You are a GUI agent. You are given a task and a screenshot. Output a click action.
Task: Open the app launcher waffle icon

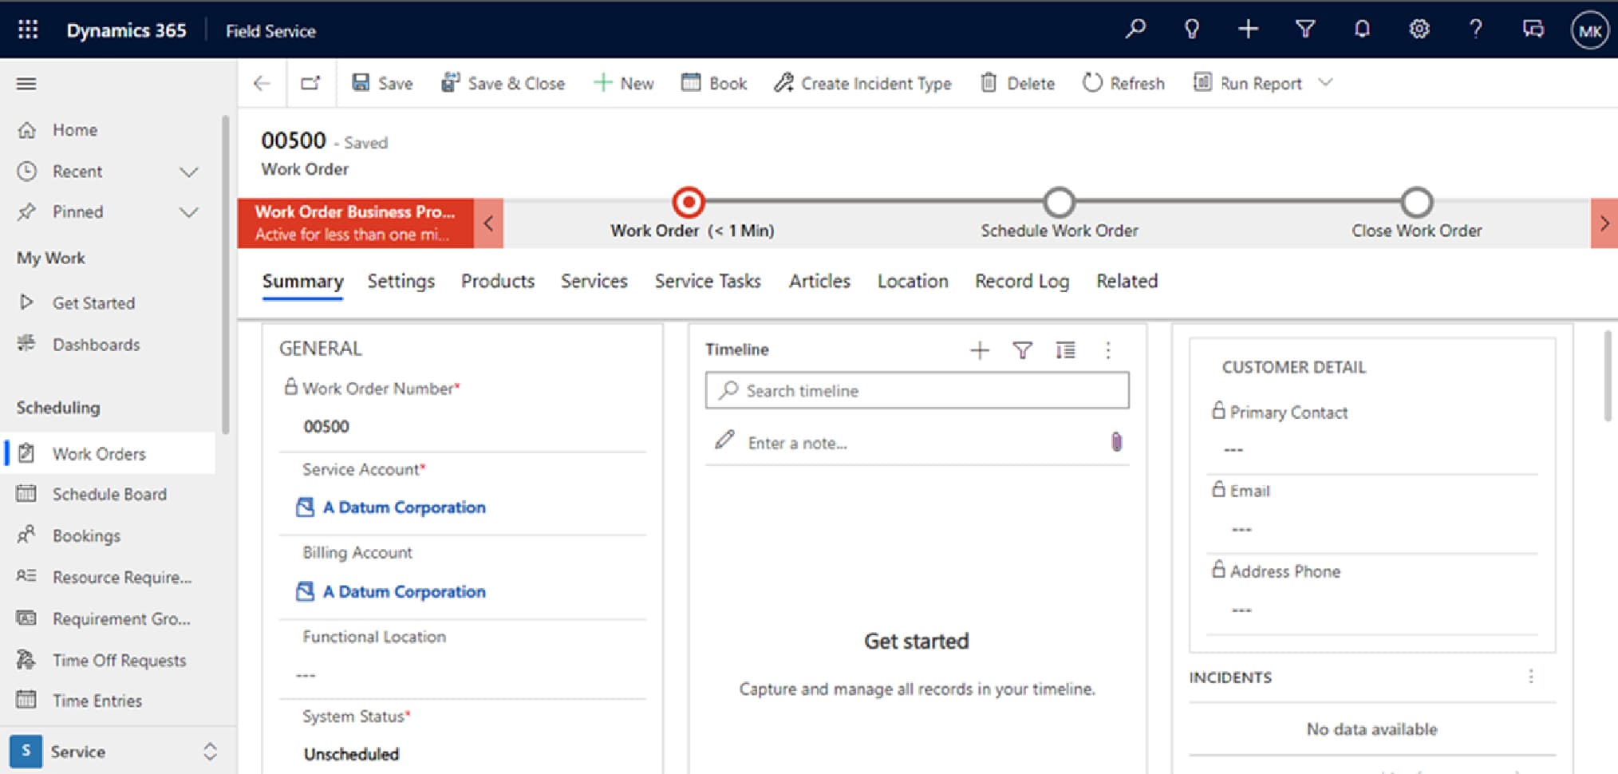tap(28, 30)
